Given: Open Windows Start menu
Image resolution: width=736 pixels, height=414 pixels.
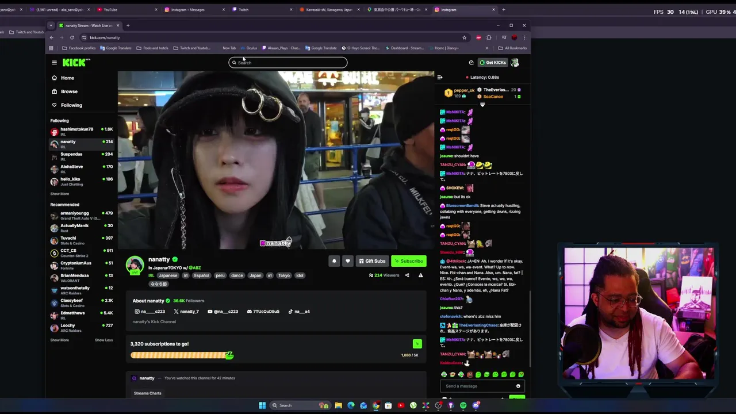Looking at the screenshot, I should pos(262,405).
